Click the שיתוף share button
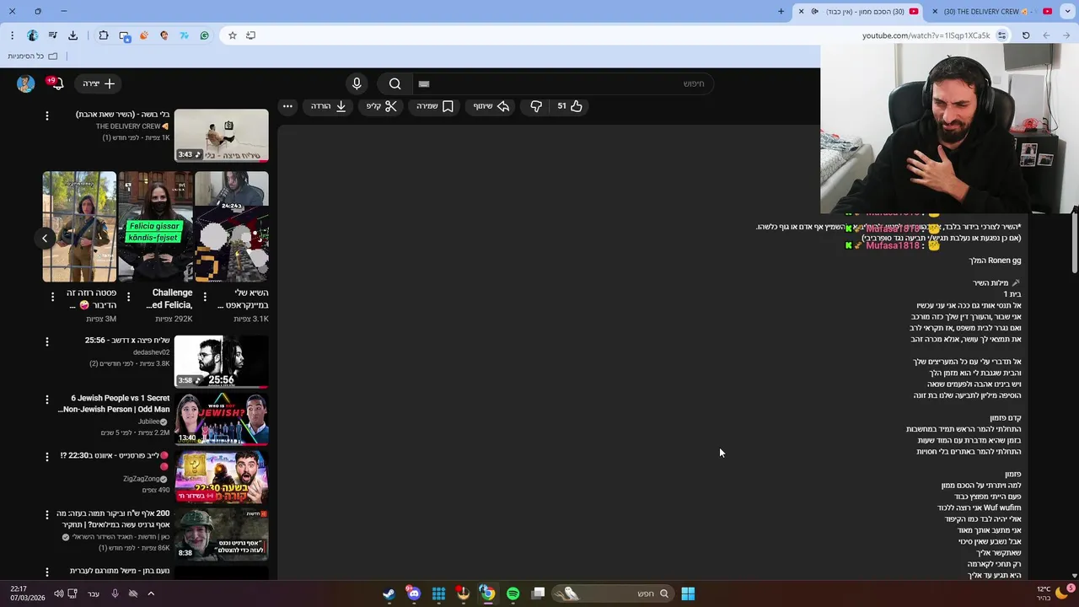The image size is (1079, 607). [491, 106]
